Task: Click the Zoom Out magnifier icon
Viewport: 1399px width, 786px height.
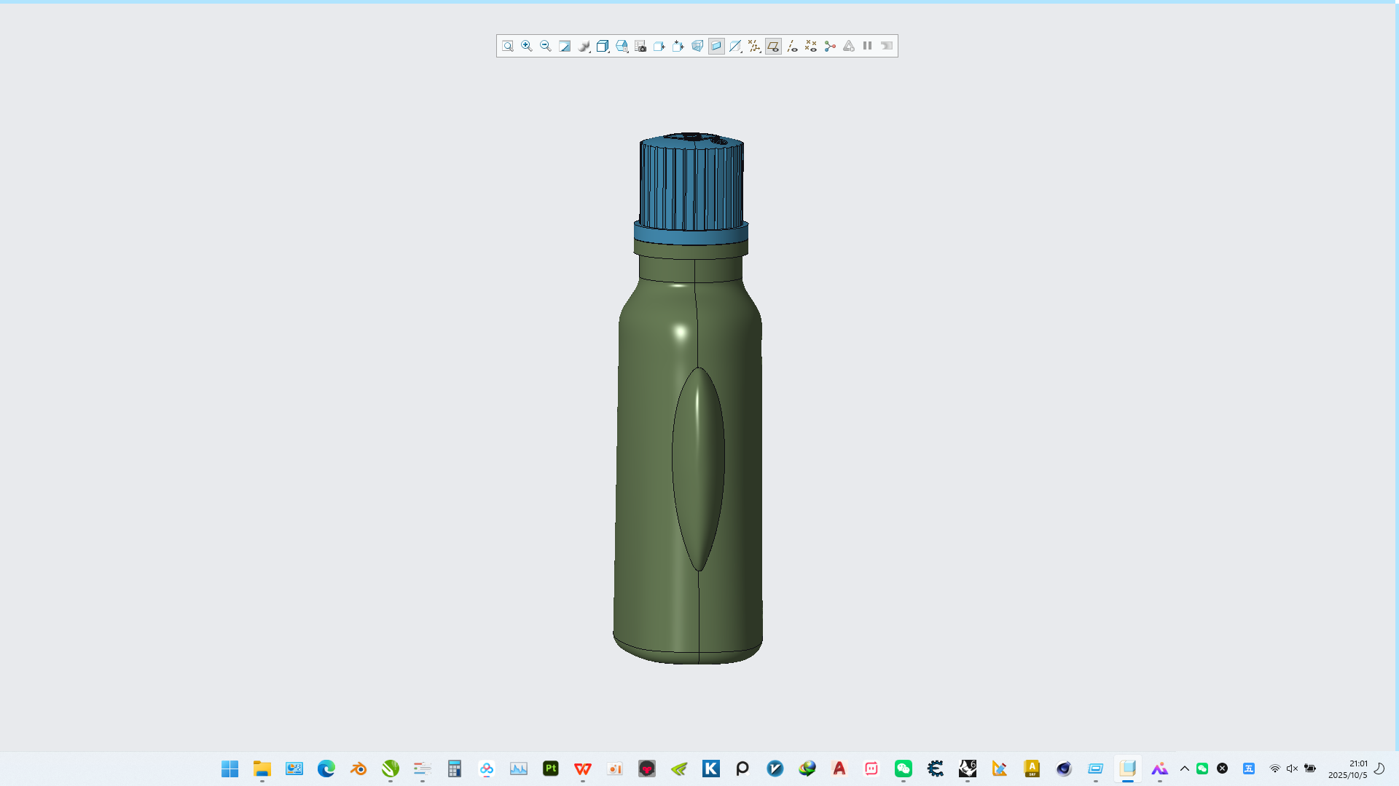Action: tap(546, 46)
